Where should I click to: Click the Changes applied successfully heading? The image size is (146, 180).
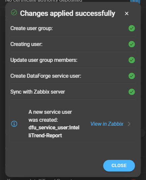pyautogui.click(x=68, y=14)
